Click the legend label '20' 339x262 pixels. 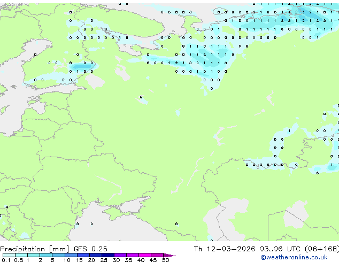[x=91, y=260]
